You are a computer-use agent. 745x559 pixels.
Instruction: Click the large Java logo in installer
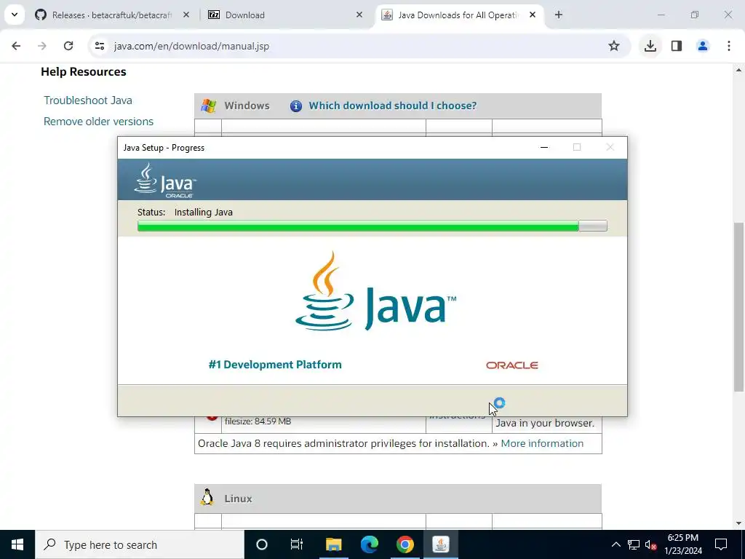pyautogui.click(x=375, y=291)
